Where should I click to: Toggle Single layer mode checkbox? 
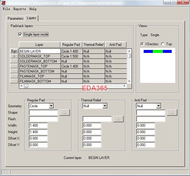[20, 34]
